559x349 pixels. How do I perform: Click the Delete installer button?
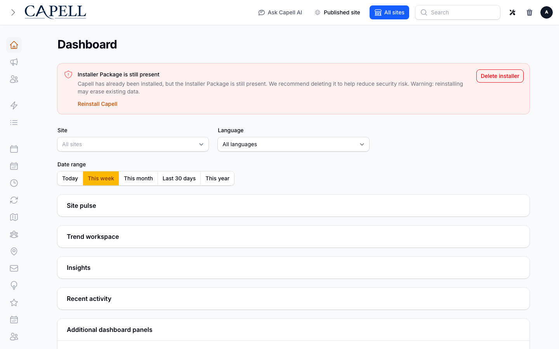(x=500, y=76)
